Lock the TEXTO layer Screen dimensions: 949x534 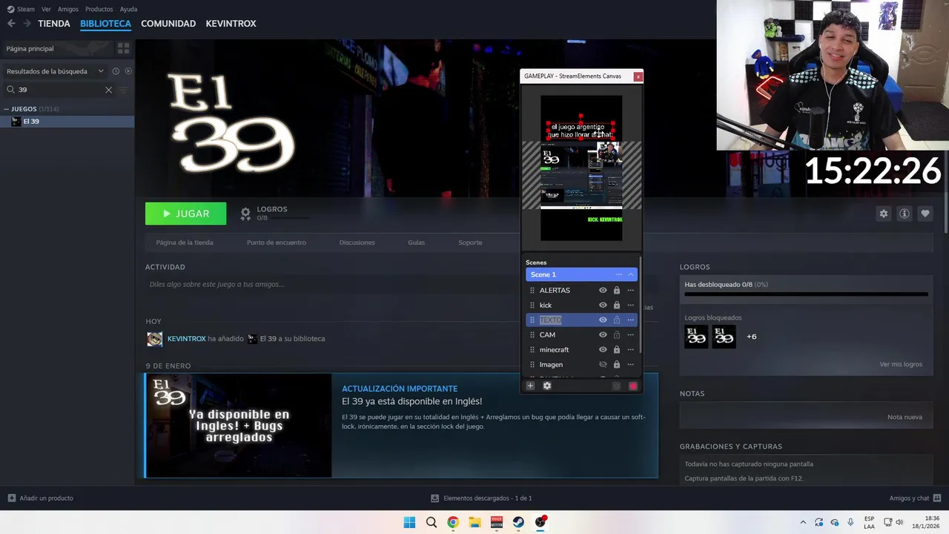pos(616,320)
